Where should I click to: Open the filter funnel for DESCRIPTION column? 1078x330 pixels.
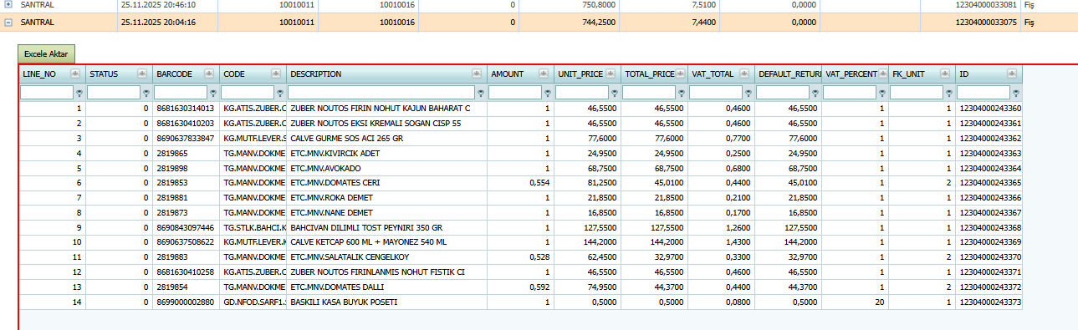coord(481,93)
